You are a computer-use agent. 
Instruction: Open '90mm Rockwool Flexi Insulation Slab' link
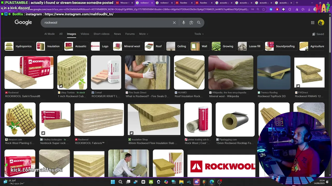tap(153, 143)
